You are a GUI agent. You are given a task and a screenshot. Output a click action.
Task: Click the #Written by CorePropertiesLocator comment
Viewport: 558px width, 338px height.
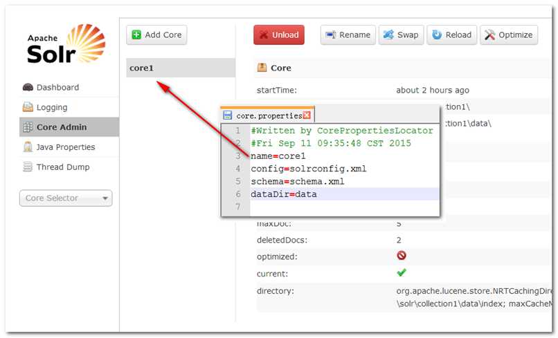[x=342, y=131]
